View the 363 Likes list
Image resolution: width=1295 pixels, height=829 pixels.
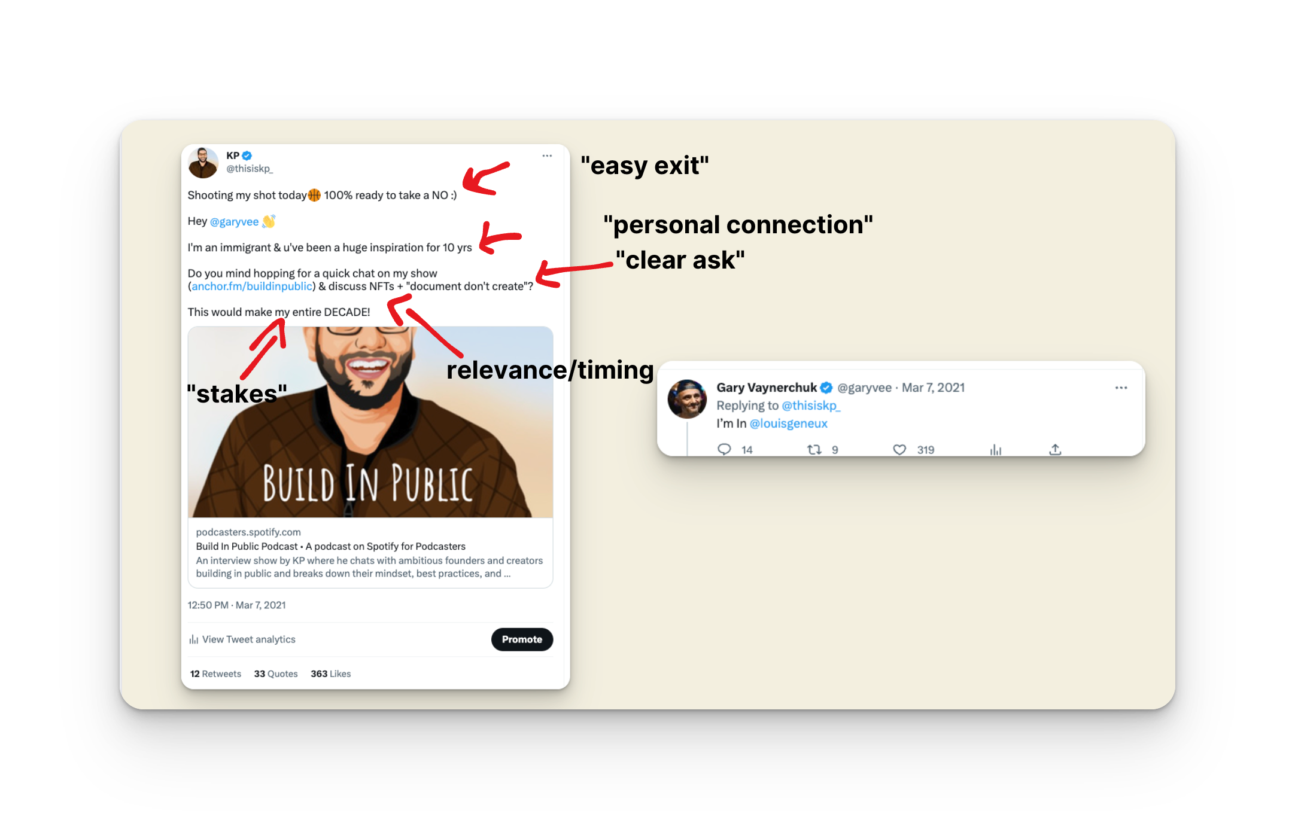[x=330, y=673]
